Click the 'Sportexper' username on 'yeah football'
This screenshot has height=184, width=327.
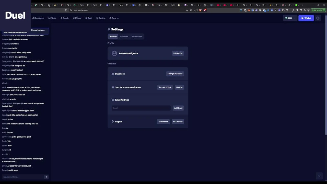(x=7, y=70)
